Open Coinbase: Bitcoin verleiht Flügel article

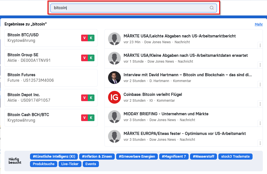(x=153, y=94)
